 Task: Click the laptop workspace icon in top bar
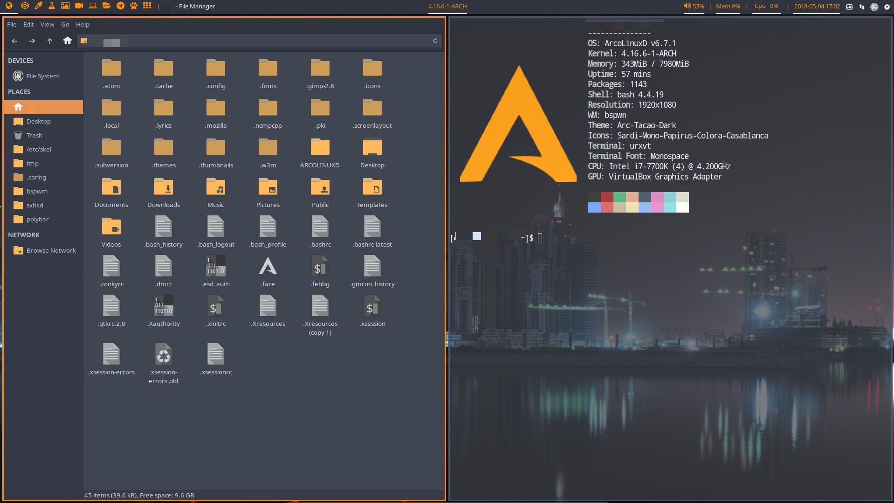click(93, 6)
